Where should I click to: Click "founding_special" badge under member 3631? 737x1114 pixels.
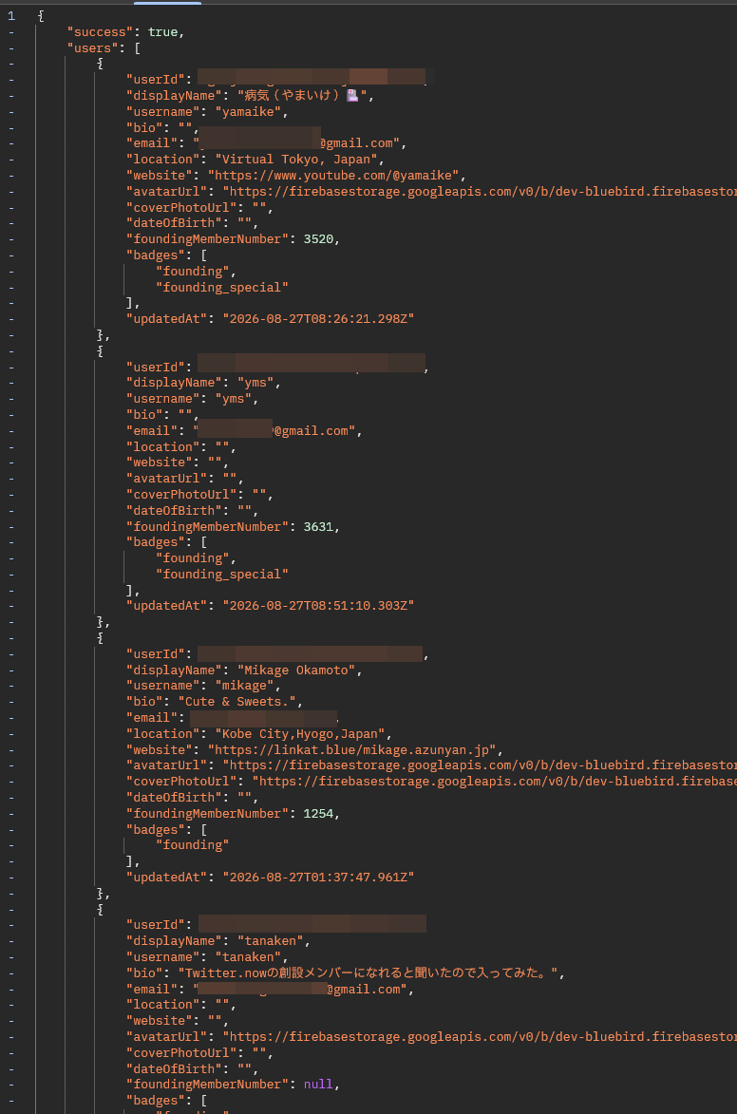pyautogui.click(x=222, y=574)
